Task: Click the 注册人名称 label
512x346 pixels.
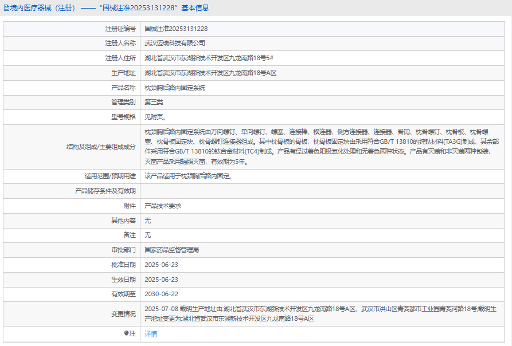Action: 120,43
